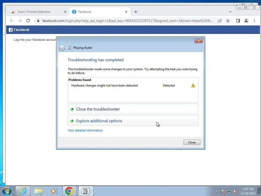Reload the Facebook page
The width and height of the screenshot is (261, 196).
(28, 21)
